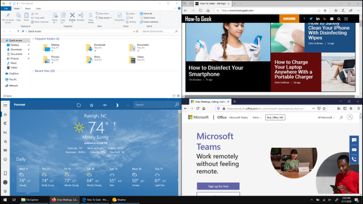Open How to Charge Your Laptop article

294,69
